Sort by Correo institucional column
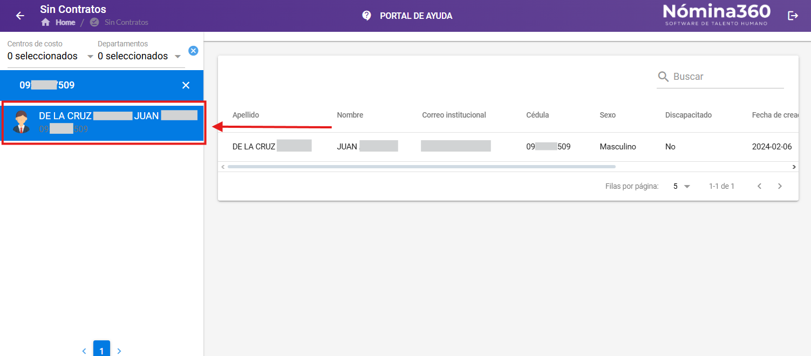 point(454,115)
